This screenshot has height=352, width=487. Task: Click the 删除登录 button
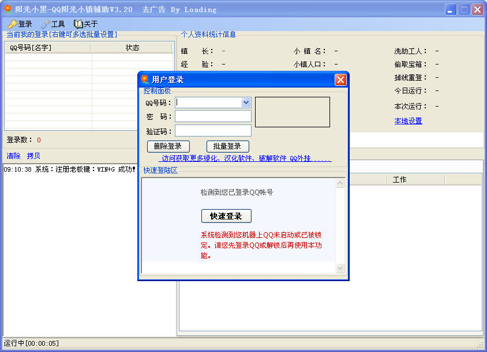point(168,146)
